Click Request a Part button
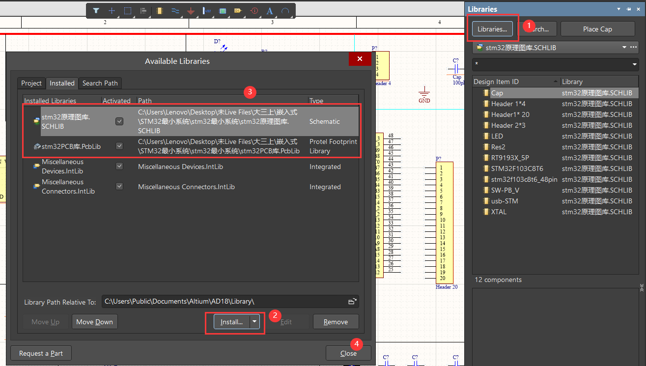This screenshot has height=366, width=646. click(41, 353)
